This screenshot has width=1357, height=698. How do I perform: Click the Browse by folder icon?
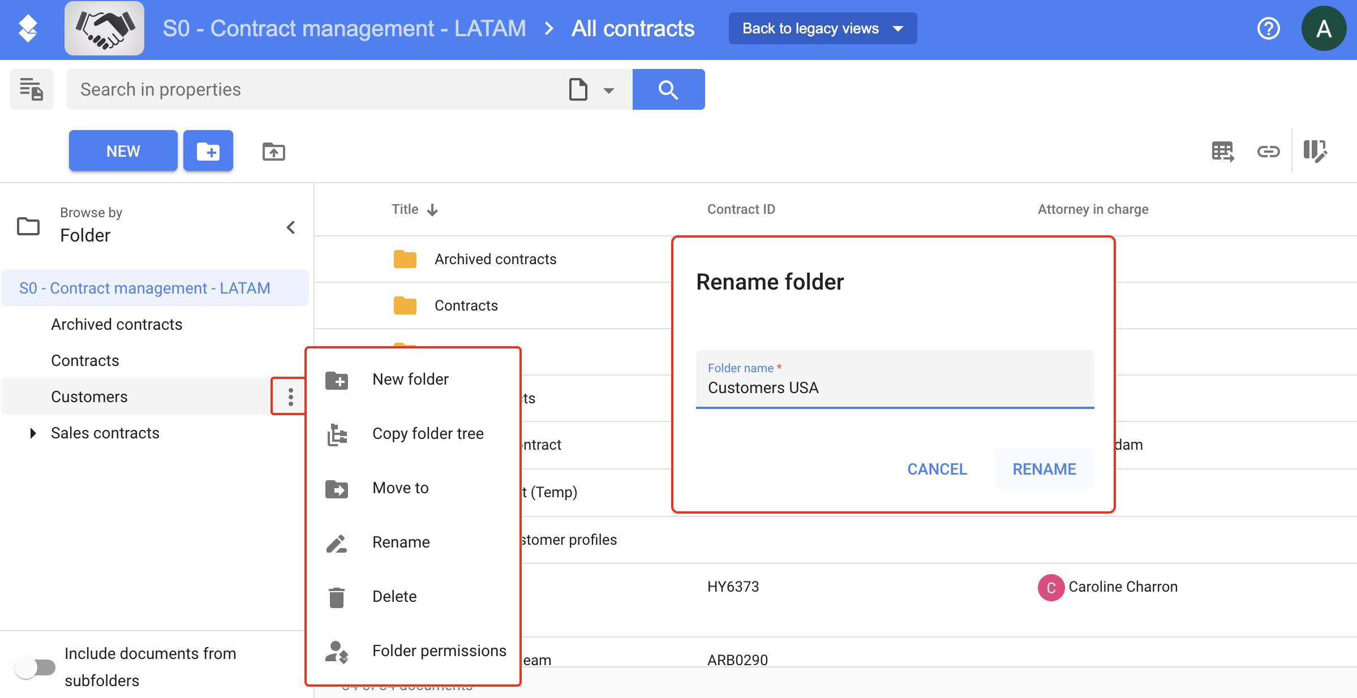28,226
